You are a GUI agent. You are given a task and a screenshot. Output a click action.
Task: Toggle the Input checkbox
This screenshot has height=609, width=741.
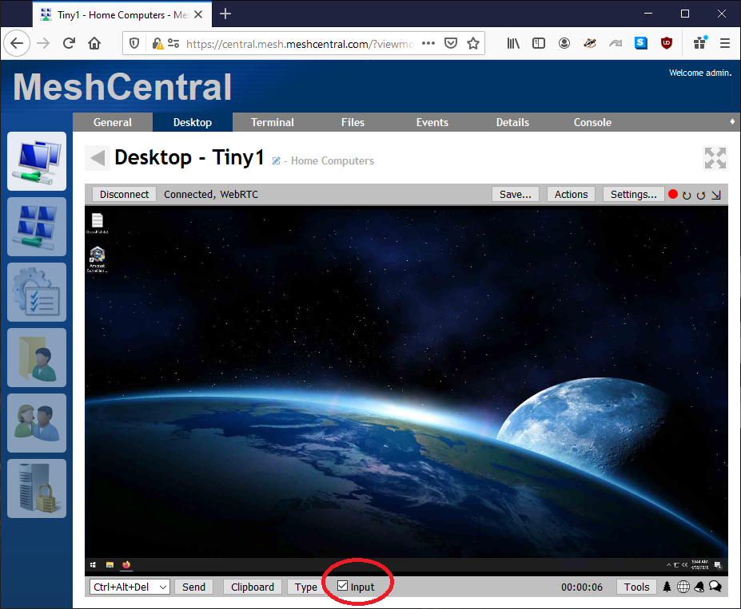pyautogui.click(x=343, y=586)
